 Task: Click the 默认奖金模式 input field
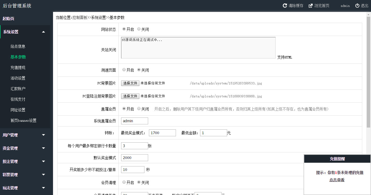tap(135, 158)
